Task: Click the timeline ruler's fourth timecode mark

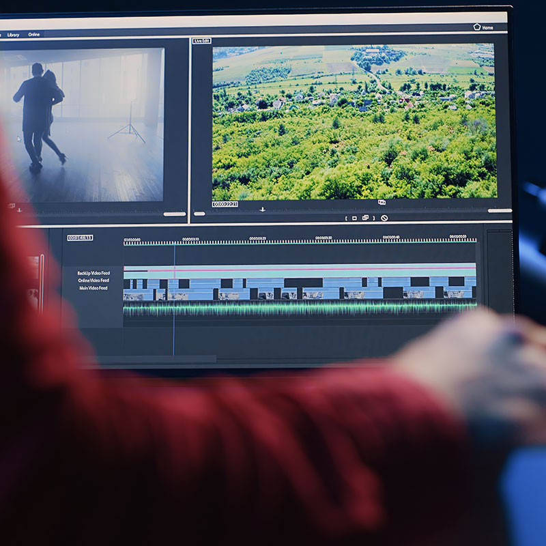Action: (324, 238)
